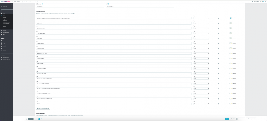267x121 pixels.
Task: Enable Required for Paper Type field
Action: click(231, 33)
